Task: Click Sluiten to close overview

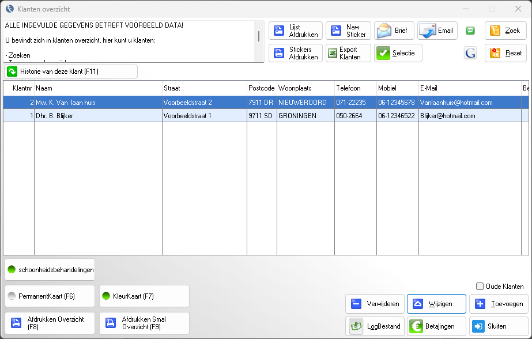Action: (x=499, y=326)
